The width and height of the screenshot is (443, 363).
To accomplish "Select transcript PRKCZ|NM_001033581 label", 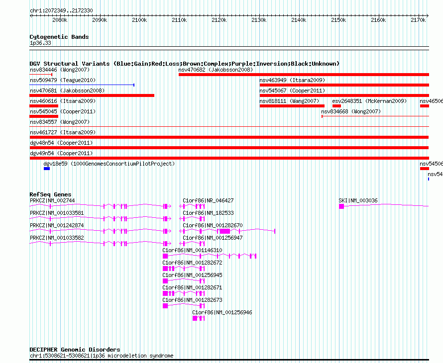I will (57, 213).
